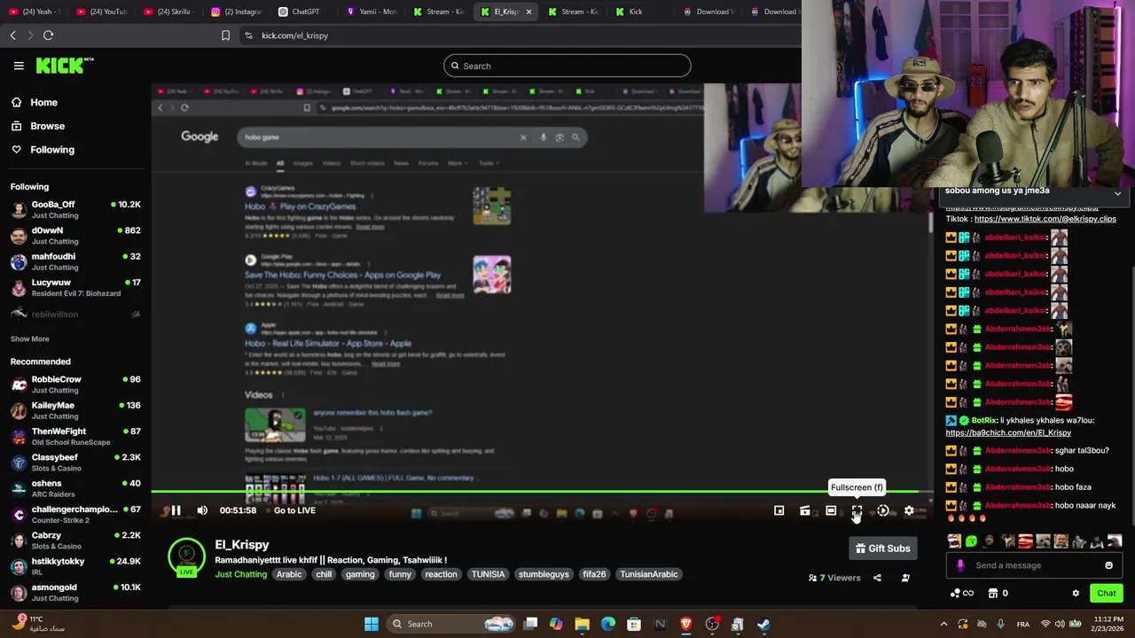Screen dimensions: 1135x638
Task: Expand followed list with Show More
Action: pyautogui.click(x=29, y=338)
